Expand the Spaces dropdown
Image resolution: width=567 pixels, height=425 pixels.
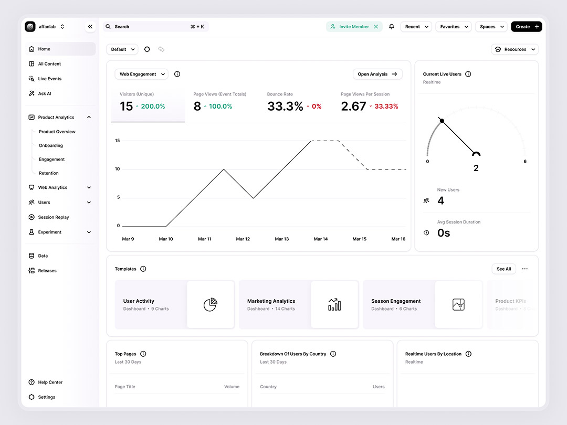(x=491, y=26)
